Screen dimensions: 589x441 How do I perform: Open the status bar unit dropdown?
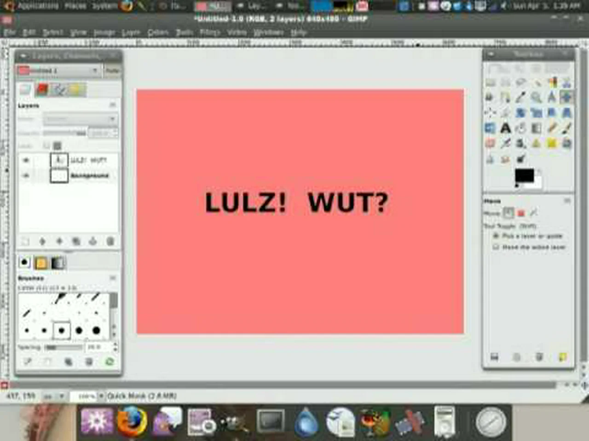[54, 396]
